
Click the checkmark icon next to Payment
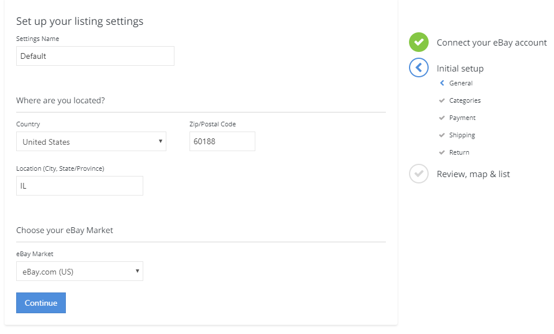coord(442,118)
